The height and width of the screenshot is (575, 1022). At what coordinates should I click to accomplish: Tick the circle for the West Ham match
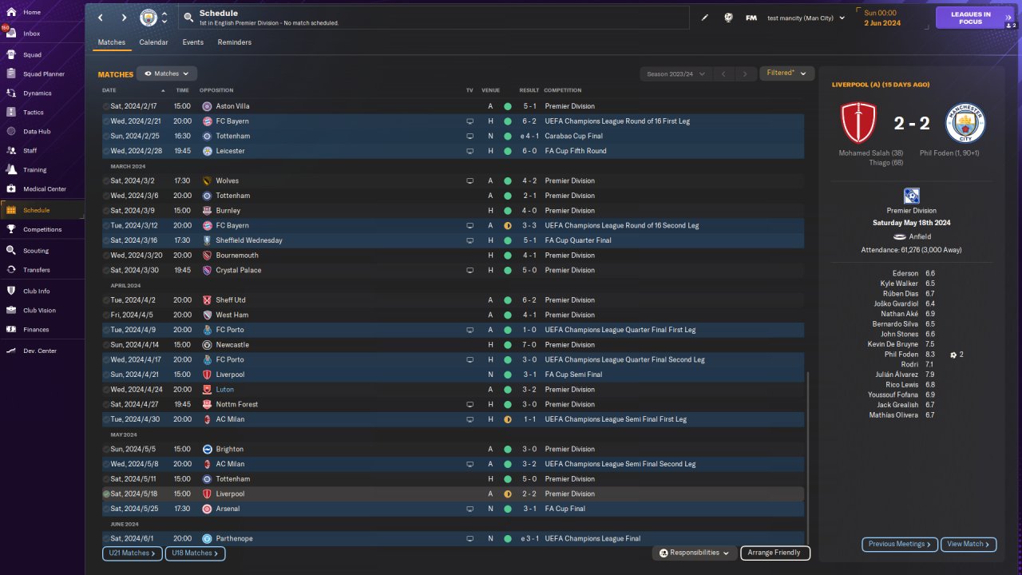106,315
